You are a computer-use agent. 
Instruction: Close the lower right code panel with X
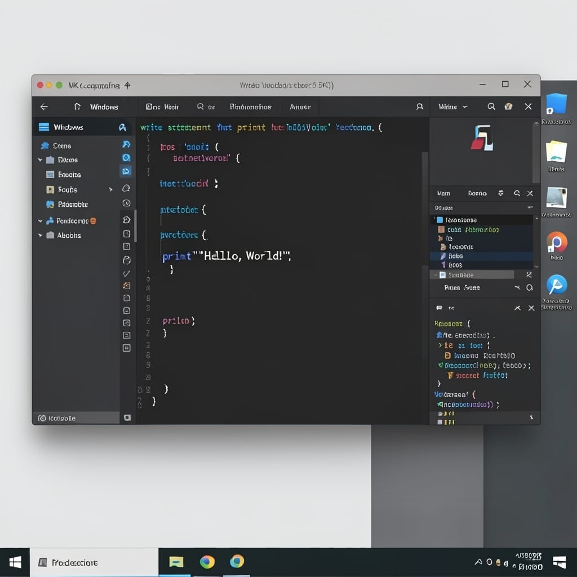531,308
